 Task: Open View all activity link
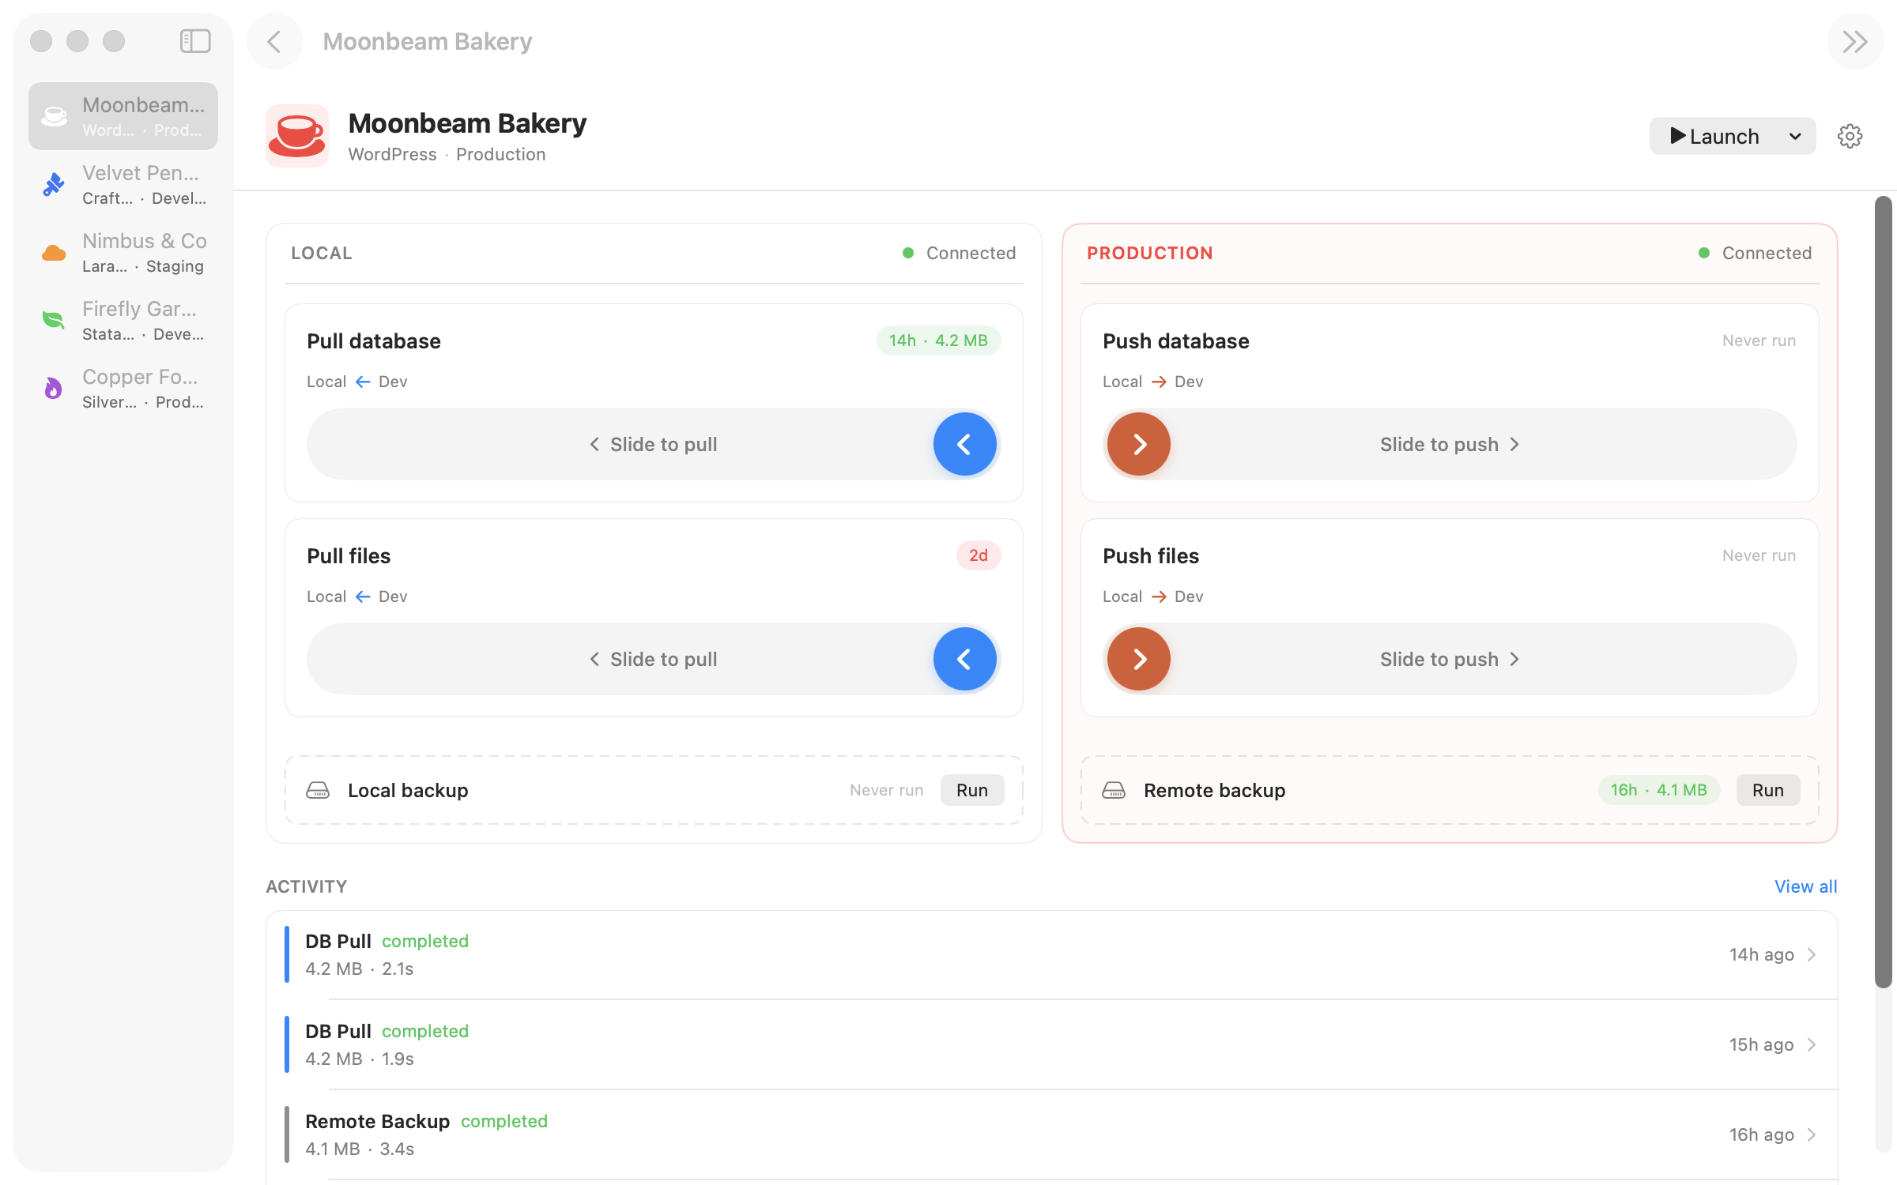click(1805, 886)
